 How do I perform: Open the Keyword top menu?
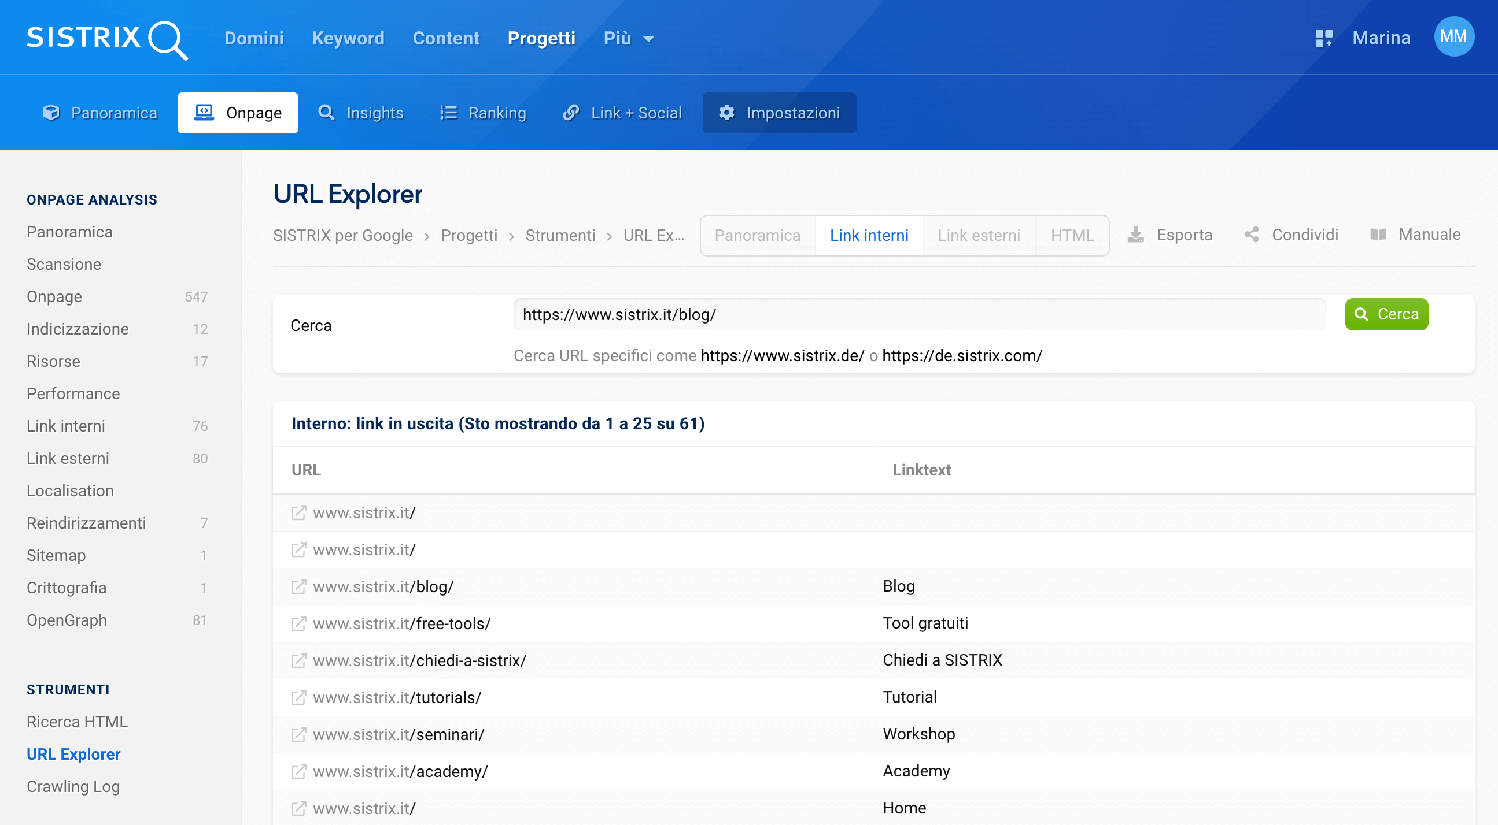[348, 38]
